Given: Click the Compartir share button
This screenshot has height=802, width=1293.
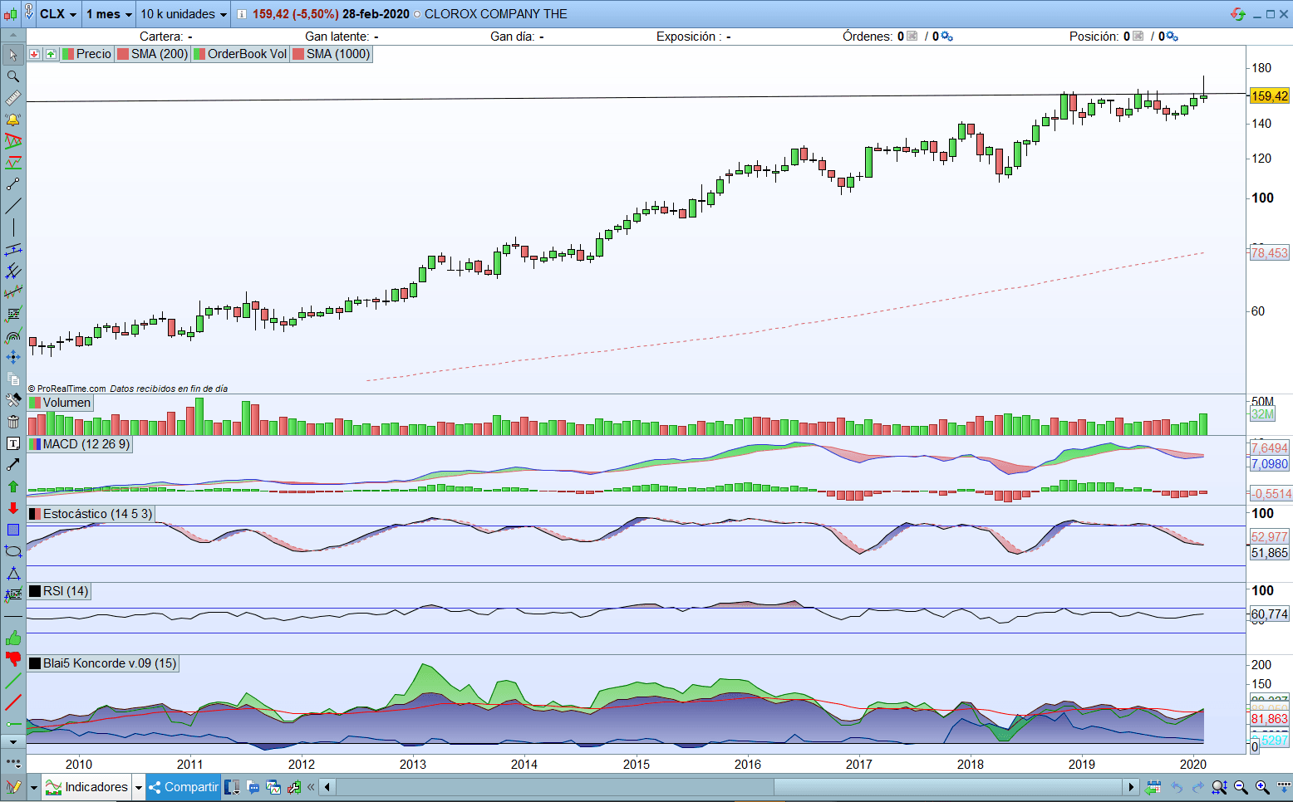Looking at the screenshot, I should [184, 787].
